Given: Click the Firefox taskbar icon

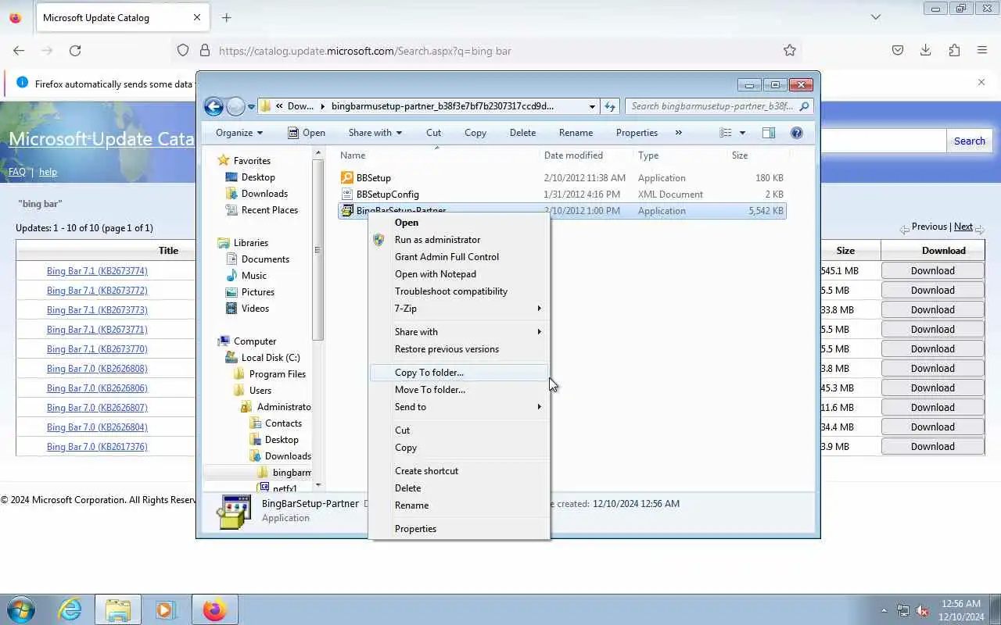Looking at the screenshot, I should pos(213,609).
